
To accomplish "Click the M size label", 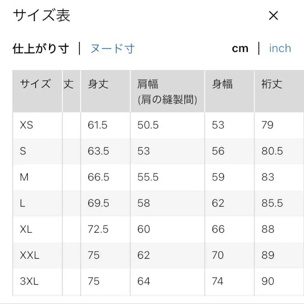I will click(x=24, y=177).
